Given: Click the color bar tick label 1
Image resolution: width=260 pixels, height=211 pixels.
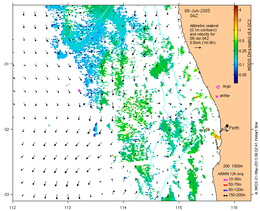Looking at the screenshot, I should tap(240, 30).
